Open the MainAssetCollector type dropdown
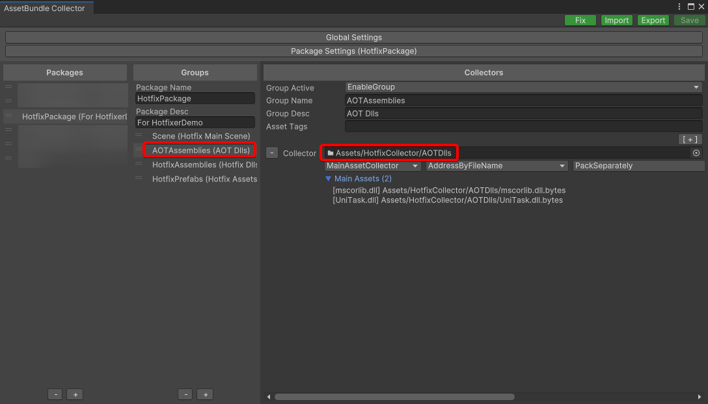708x404 pixels. pyautogui.click(x=373, y=166)
